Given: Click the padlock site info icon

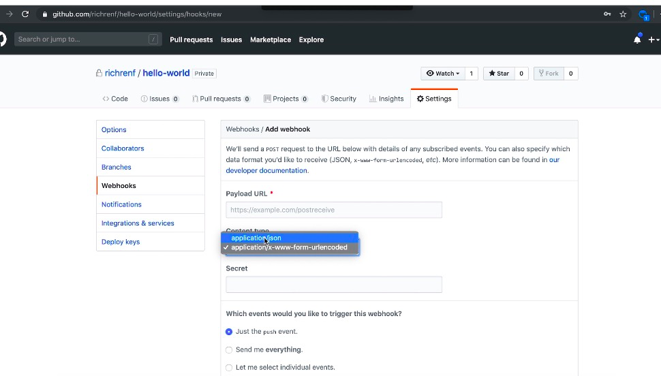Looking at the screenshot, I should pos(45,14).
